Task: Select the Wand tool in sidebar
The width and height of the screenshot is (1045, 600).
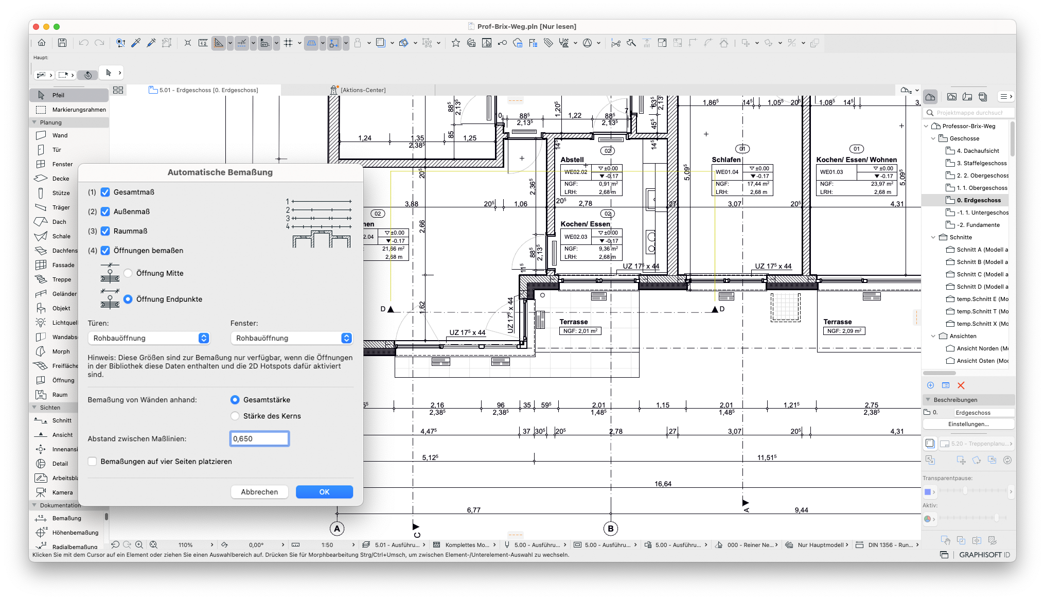Action: (60, 136)
